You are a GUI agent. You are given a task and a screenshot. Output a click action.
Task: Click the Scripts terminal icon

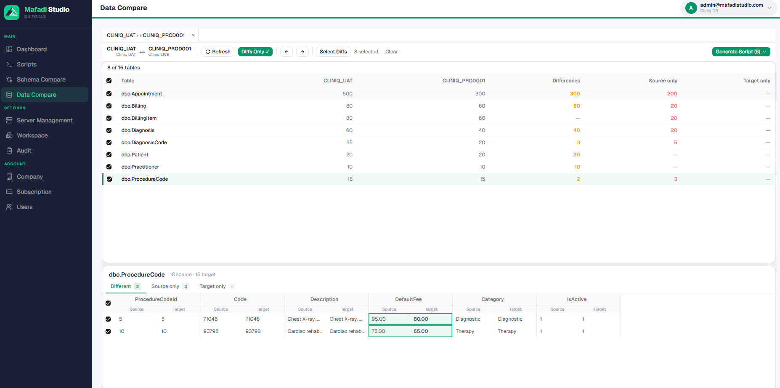[x=9, y=64]
